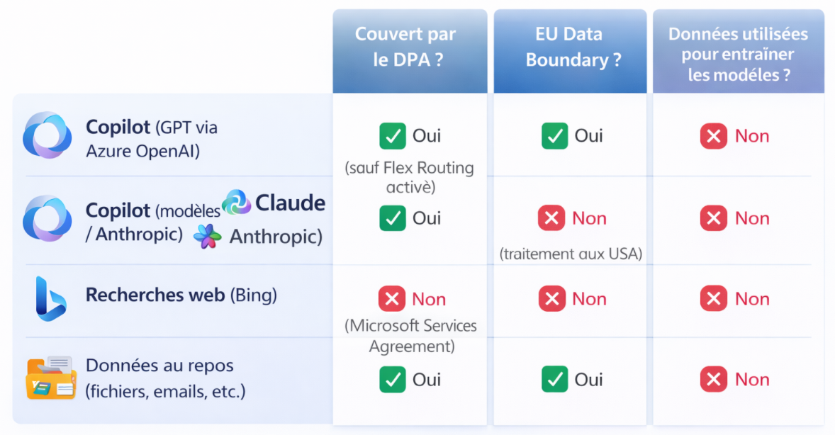
Task: Click the green DPA check in Copilot GPT row
Action: 392,135
